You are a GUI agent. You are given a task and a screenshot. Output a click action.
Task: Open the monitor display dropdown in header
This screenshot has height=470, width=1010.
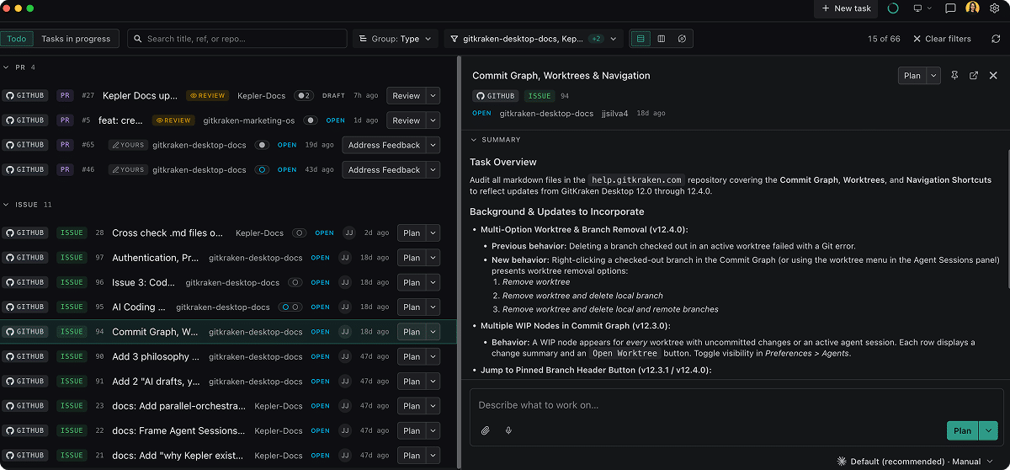point(922,8)
